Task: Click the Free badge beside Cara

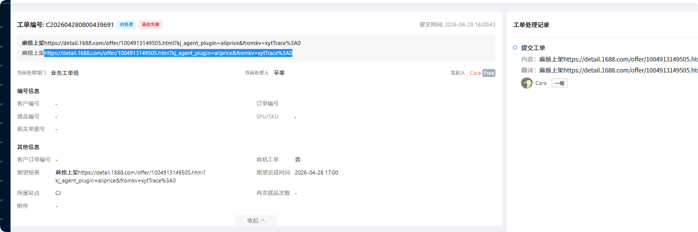Action: pyautogui.click(x=489, y=73)
